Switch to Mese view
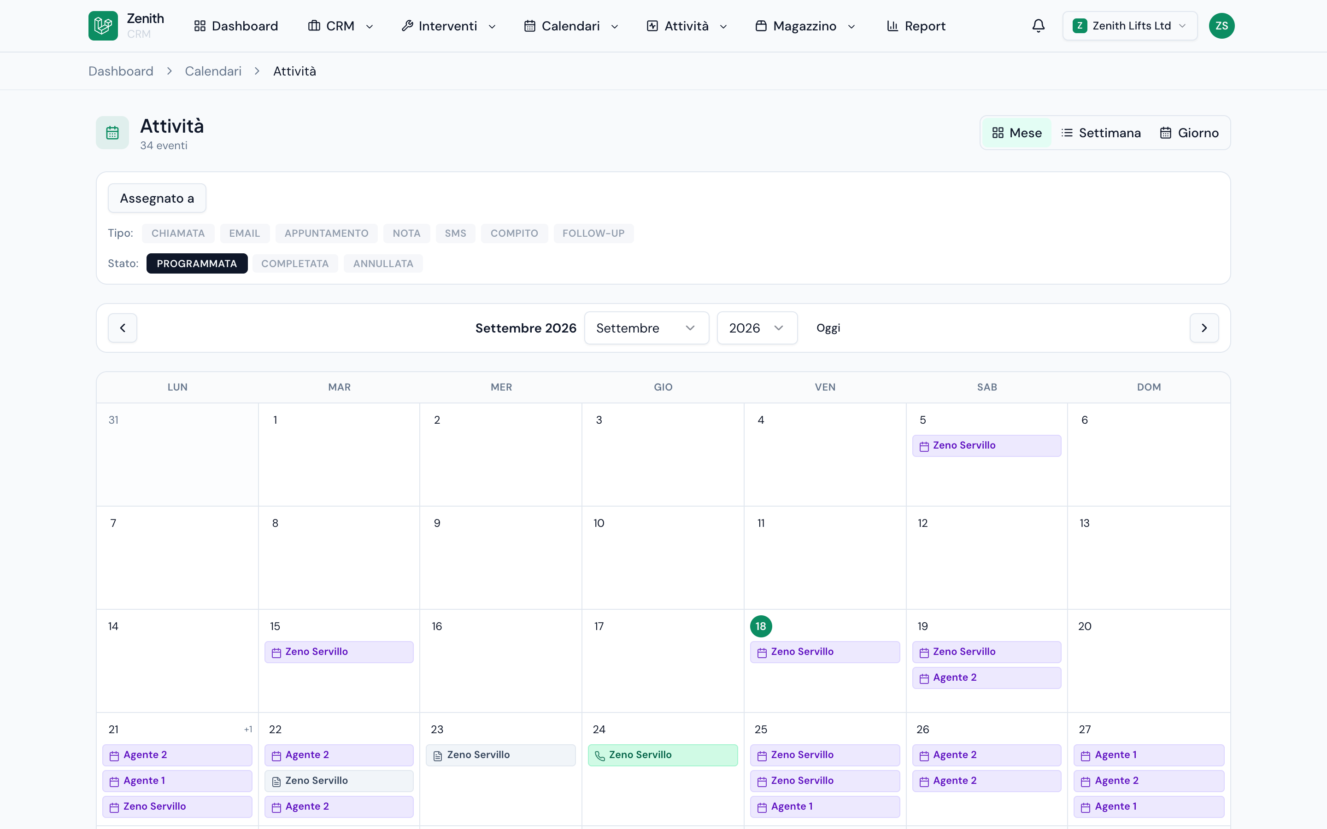 point(1016,133)
